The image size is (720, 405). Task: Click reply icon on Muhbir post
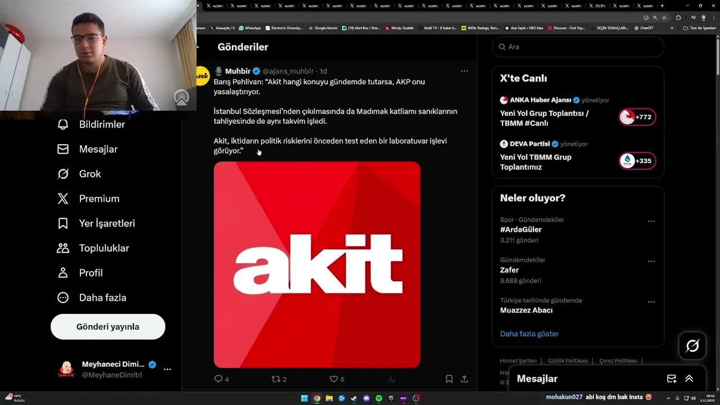click(218, 379)
